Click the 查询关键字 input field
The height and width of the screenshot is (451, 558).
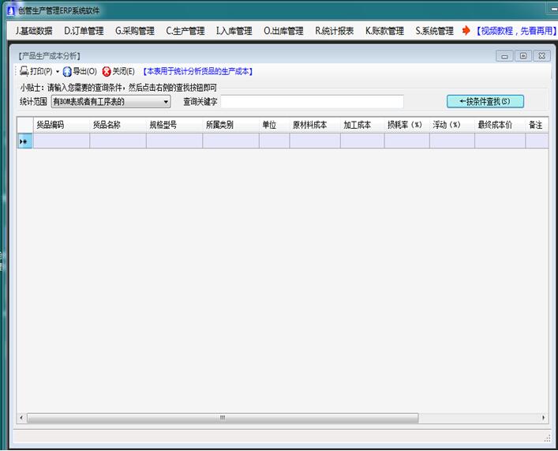tap(312, 102)
